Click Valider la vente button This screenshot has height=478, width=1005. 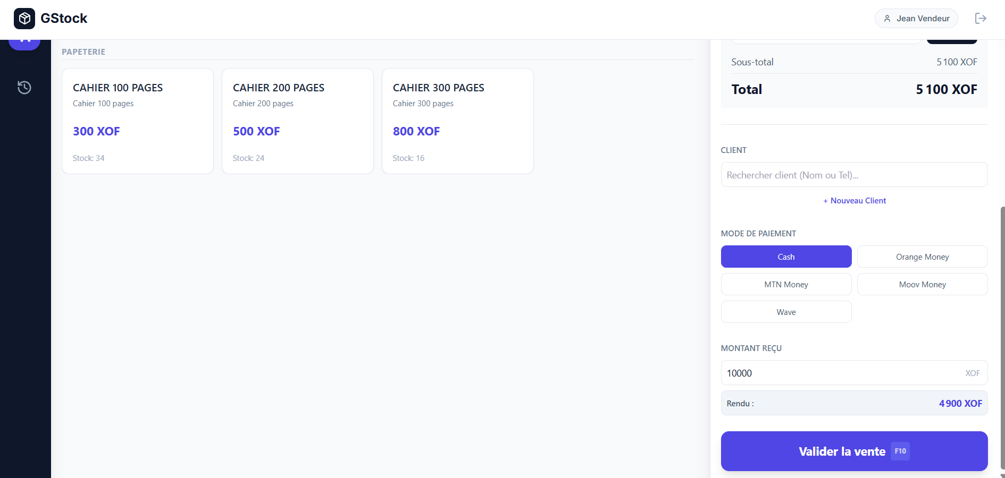(x=854, y=451)
